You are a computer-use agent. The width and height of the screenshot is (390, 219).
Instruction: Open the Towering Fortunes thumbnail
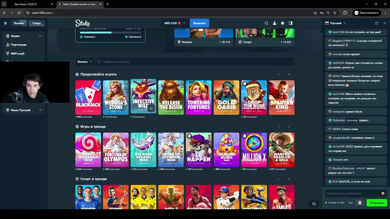[x=199, y=97]
